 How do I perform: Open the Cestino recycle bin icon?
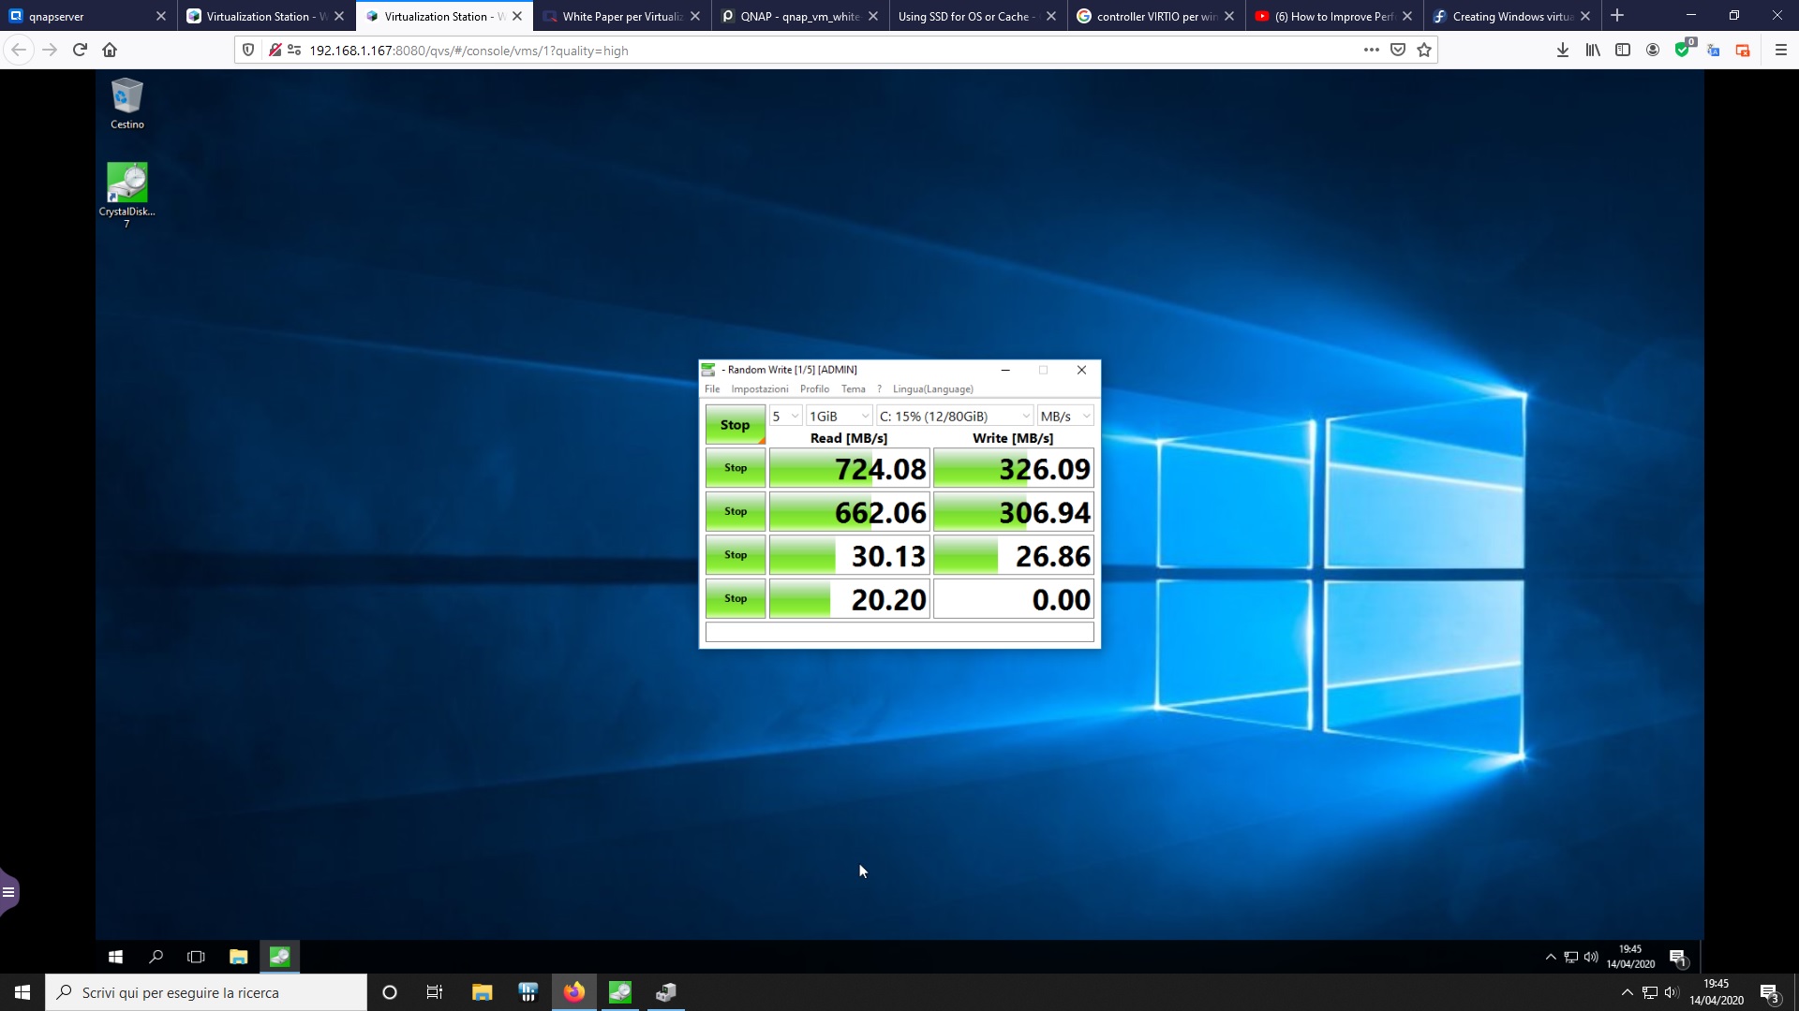[x=126, y=97]
